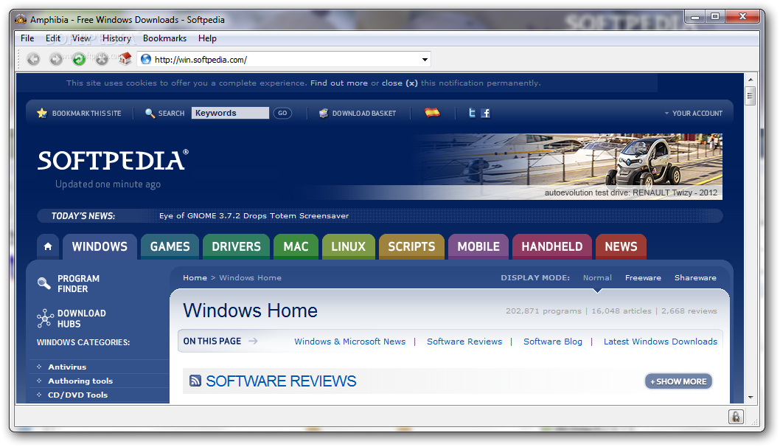Click the Home breadcrumb link
The image size is (780, 447).
coord(195,278)
